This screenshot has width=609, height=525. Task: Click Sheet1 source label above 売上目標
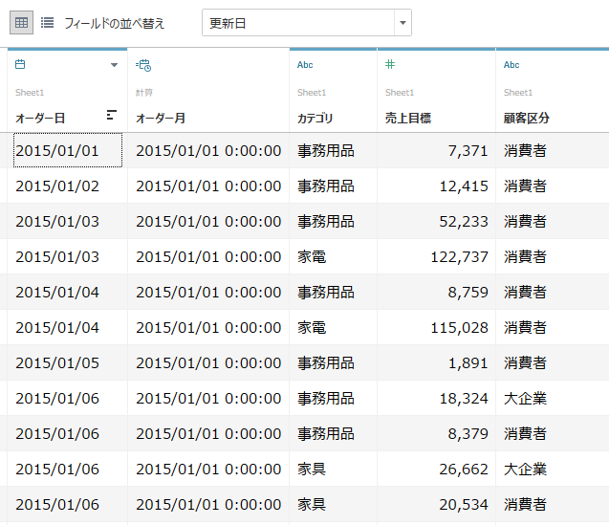pos(400,93)
